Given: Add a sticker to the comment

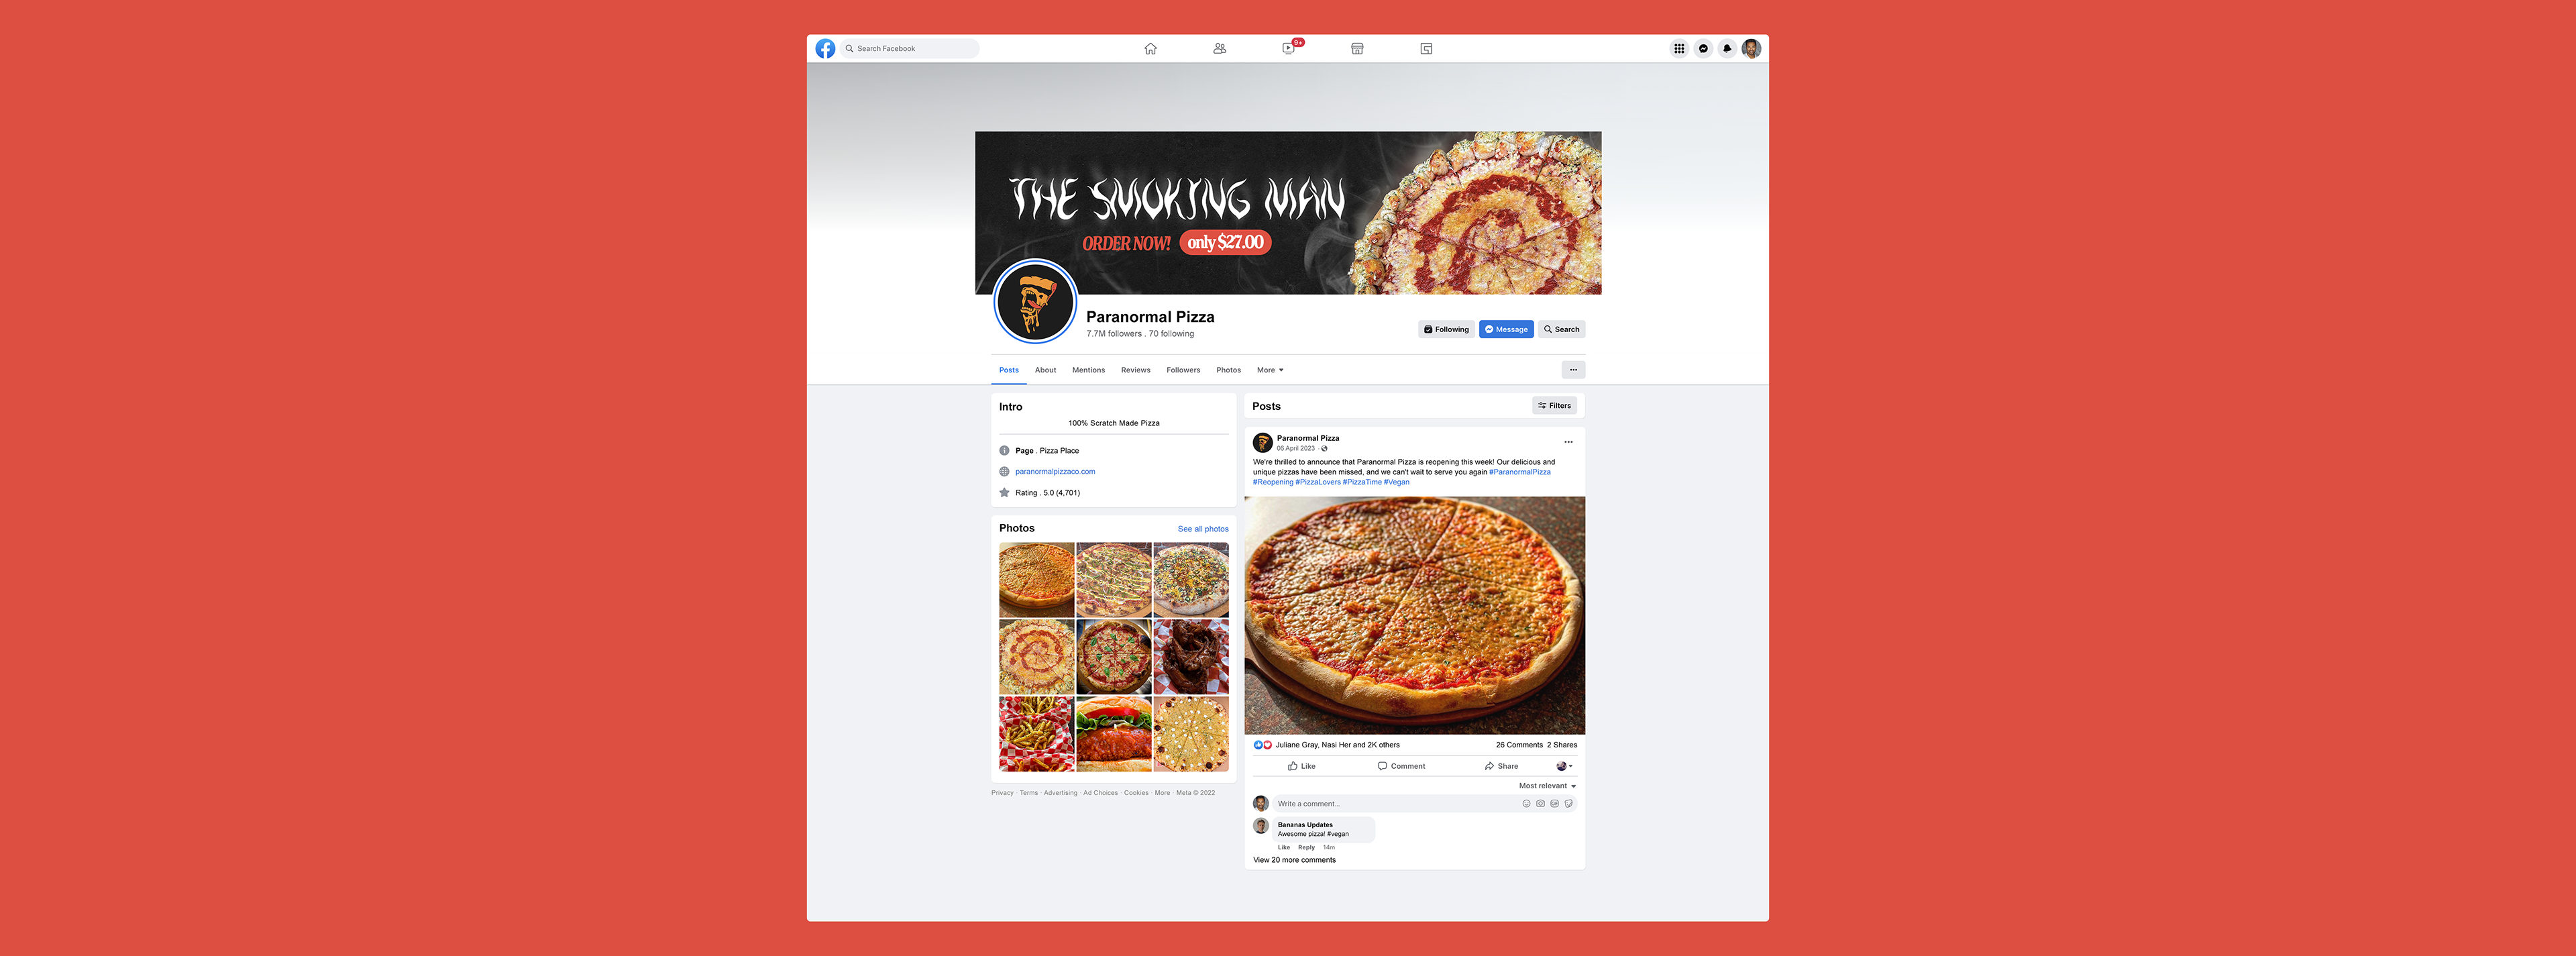Looking at the screenshot, I should (x=1568, y=804).
